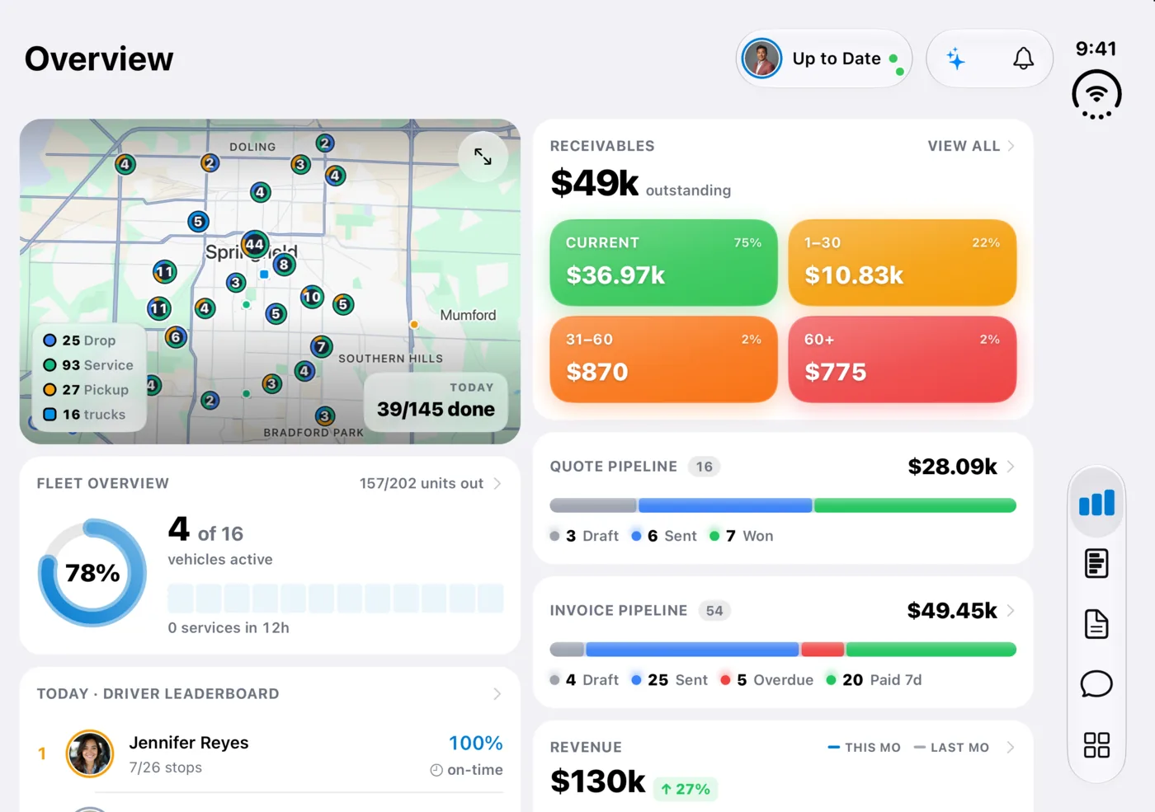Click the quote pipeline count badge 16

[704, 467]
